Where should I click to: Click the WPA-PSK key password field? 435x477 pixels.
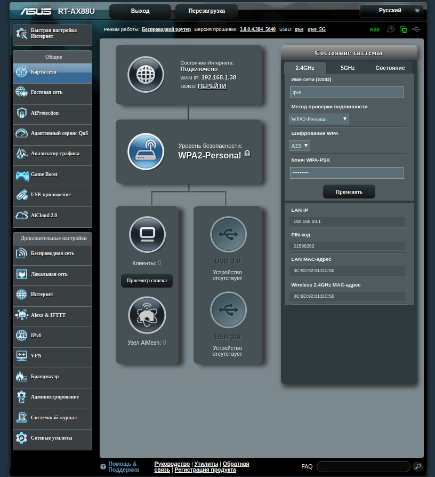pos(347,173)
